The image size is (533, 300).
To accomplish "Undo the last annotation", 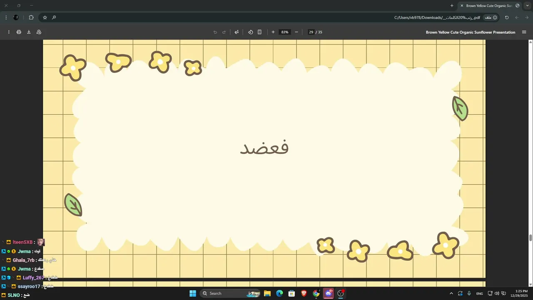I will coord(215,32).
